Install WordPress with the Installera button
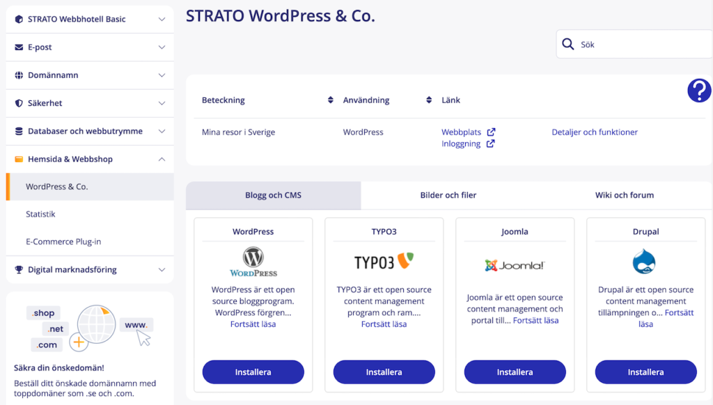This screenshot has height=405, width=713. click(x=253, y=372)
